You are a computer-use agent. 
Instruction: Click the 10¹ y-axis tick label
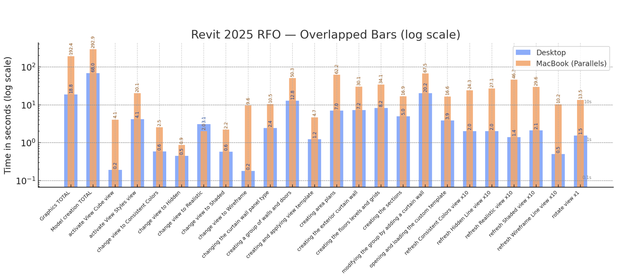[28, 105]
